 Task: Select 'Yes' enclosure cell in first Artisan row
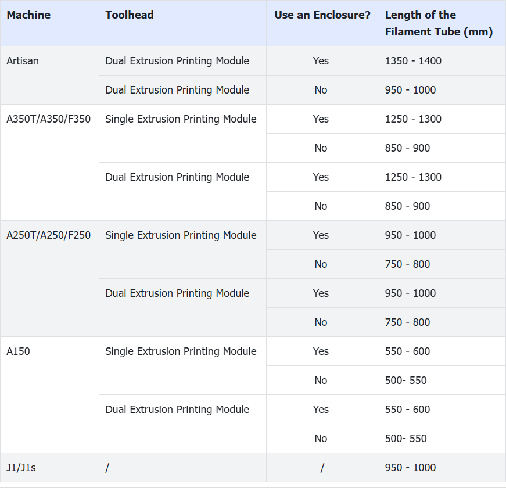[321, 61]
